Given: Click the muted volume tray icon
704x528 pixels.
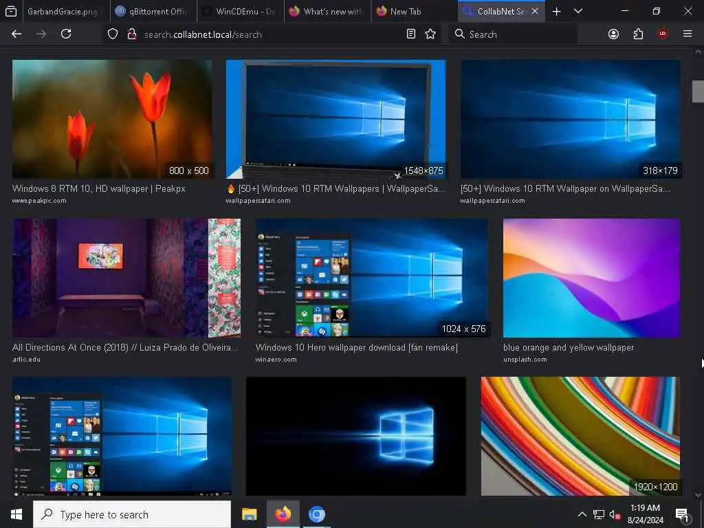Looking at the screenshot, I should 615,514.
